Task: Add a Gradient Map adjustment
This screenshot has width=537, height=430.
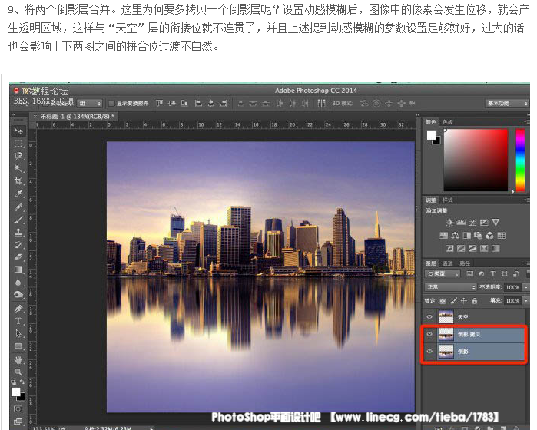Action: coord(496,248)
